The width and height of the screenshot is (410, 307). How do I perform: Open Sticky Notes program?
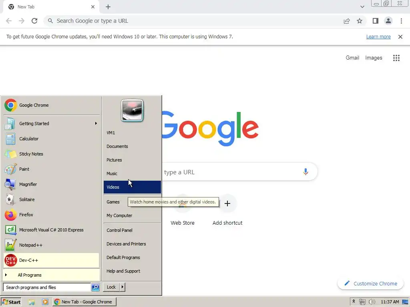[52, 154]
